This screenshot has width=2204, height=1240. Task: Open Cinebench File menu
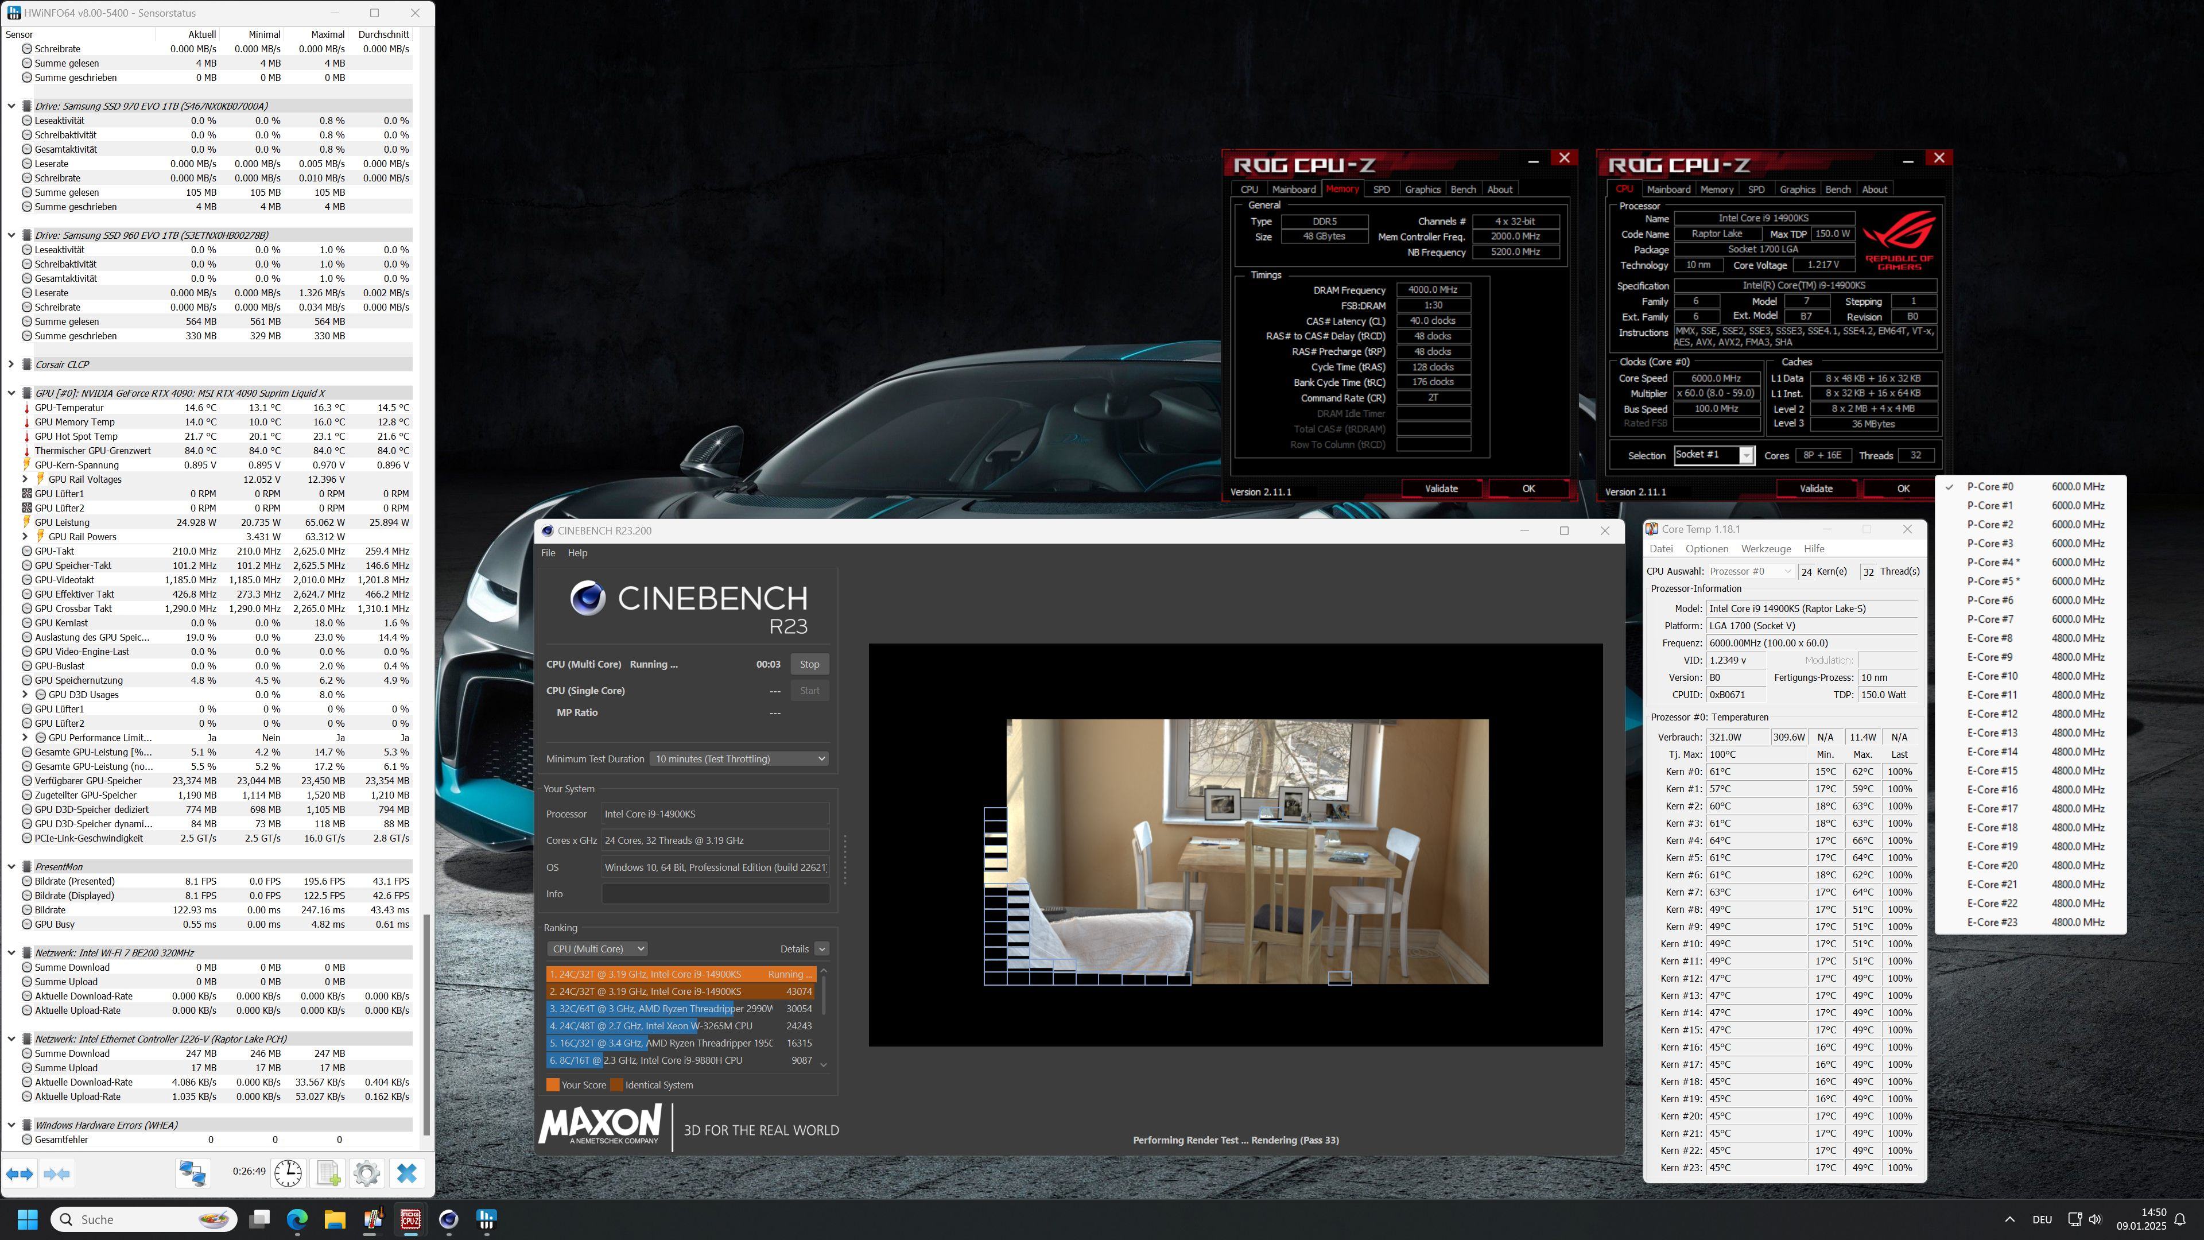(549, 553)
